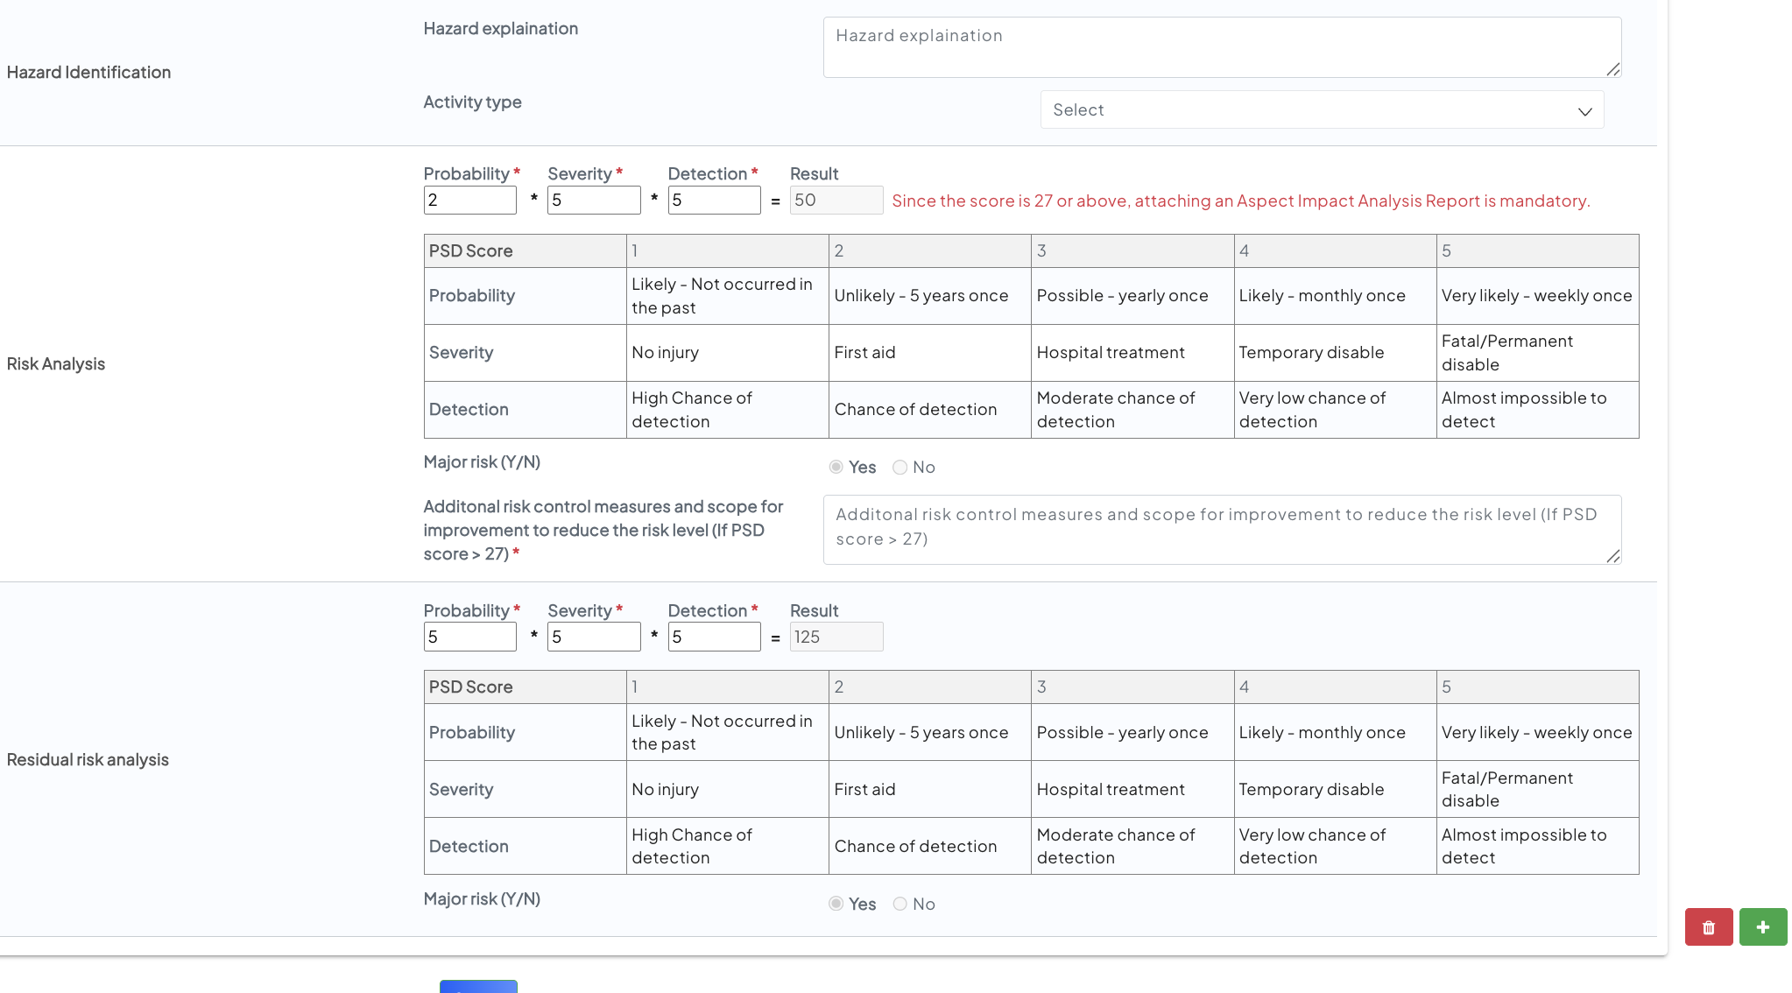
Task: Click the Activity type dropdown chevron arrow
Action: (x=1584, y=111)
